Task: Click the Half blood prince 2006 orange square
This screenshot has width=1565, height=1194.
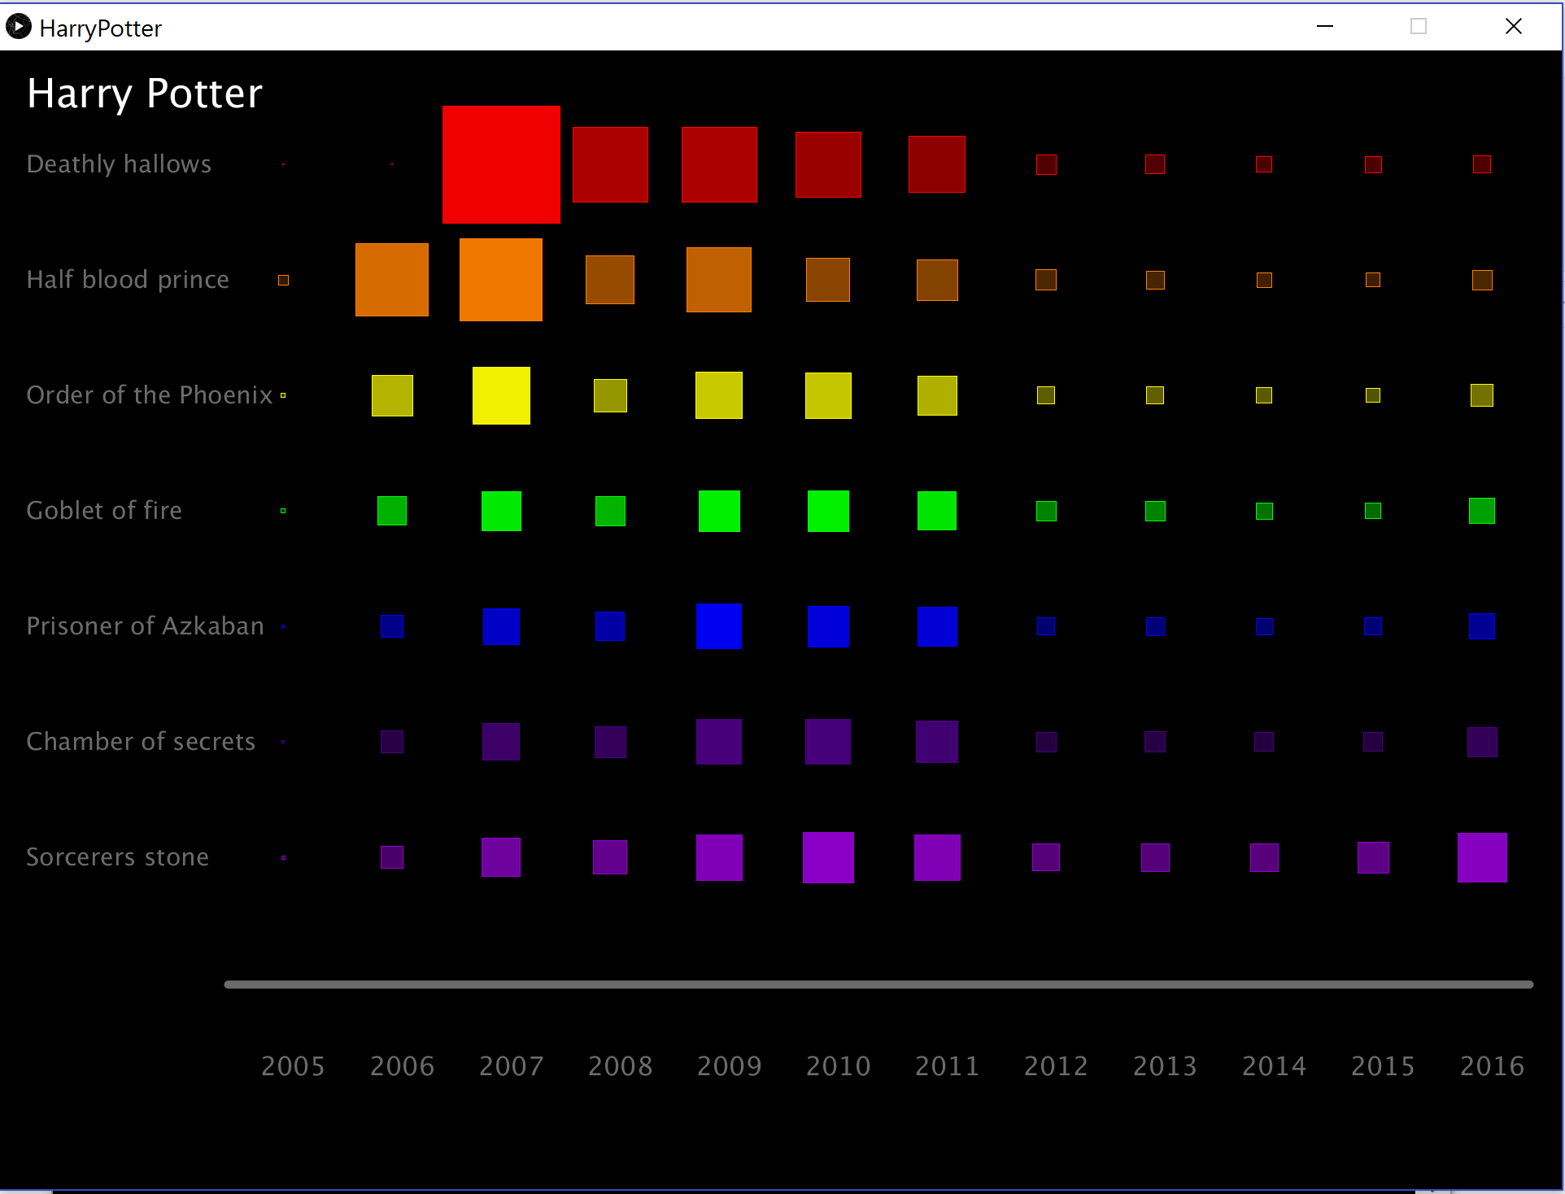Action: click(x=392, y=280)
